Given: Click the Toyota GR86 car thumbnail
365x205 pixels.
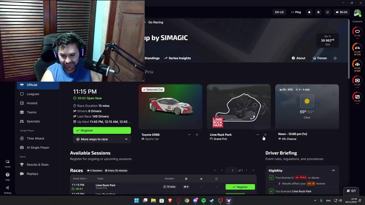Looking at the screenshot, I should pos(171,107).
